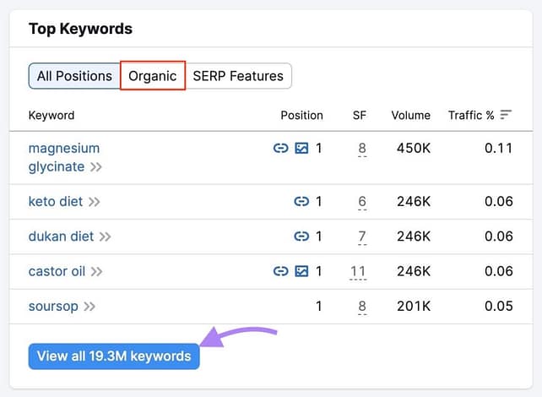The width and height of the screenshot is (542, 397).
Task: Click sort icon next to Traffic %
Action: (506, 115)
